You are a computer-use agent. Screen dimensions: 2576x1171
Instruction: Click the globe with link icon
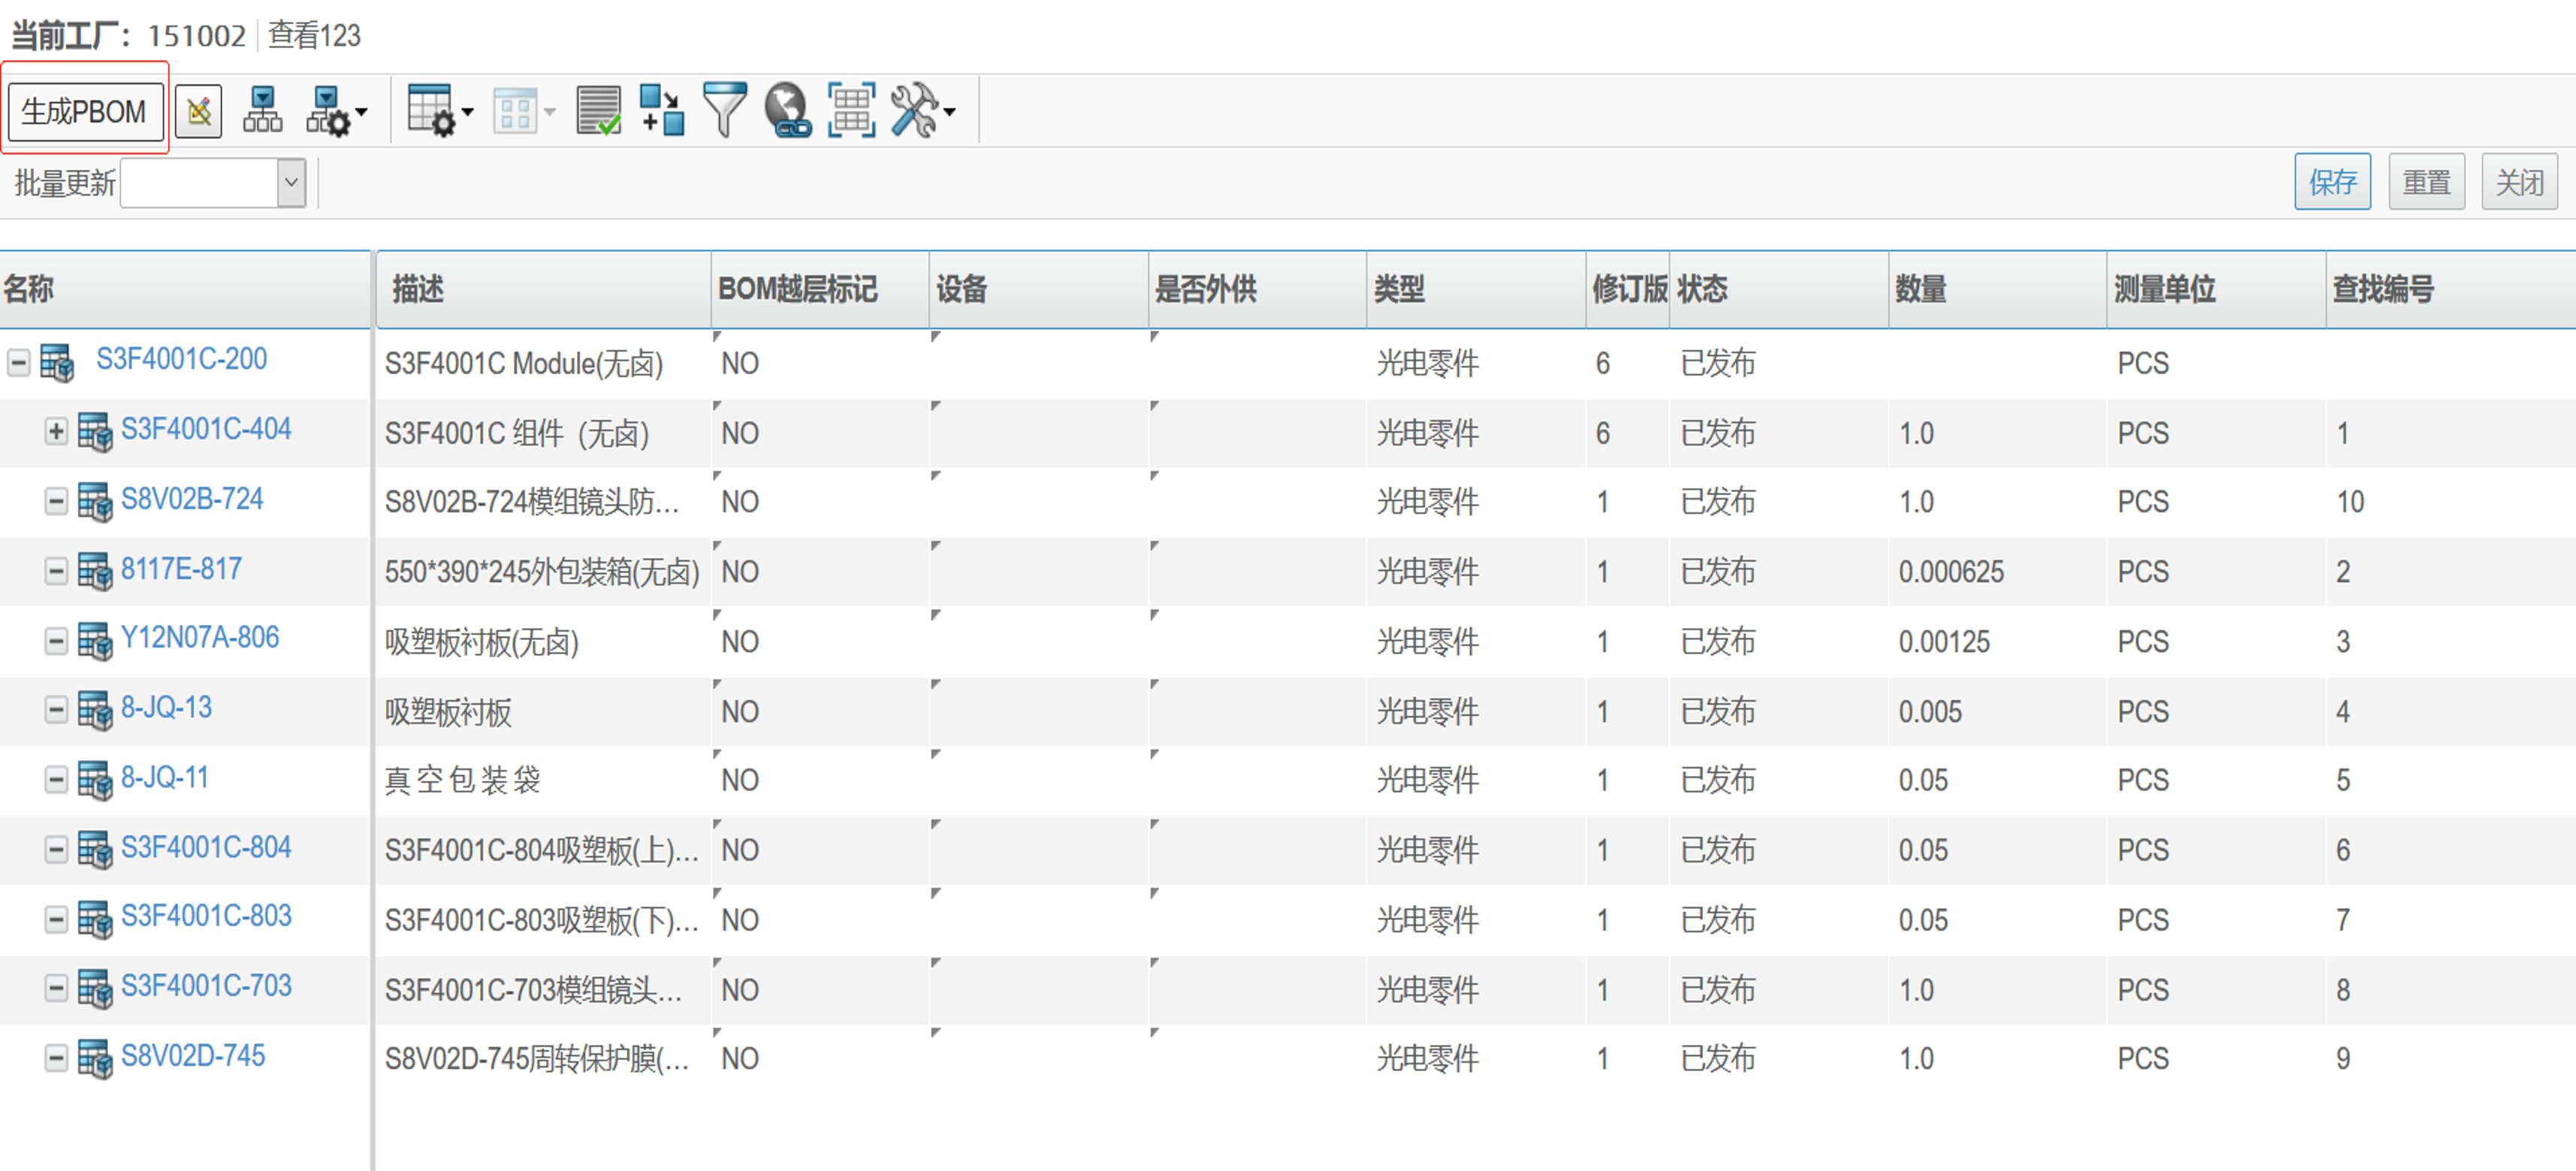click(x=788, y=111)
